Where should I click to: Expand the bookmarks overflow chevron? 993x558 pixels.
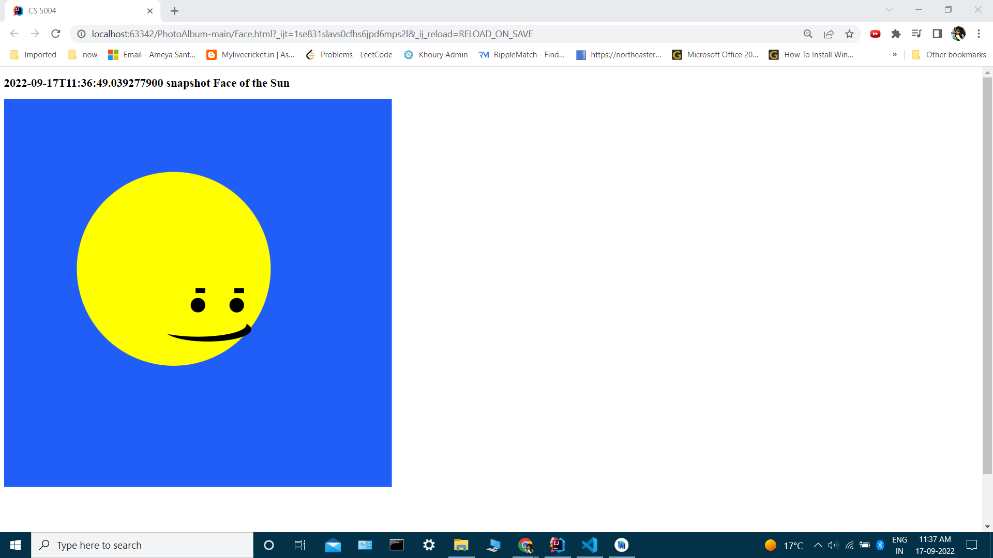[895, 54]
